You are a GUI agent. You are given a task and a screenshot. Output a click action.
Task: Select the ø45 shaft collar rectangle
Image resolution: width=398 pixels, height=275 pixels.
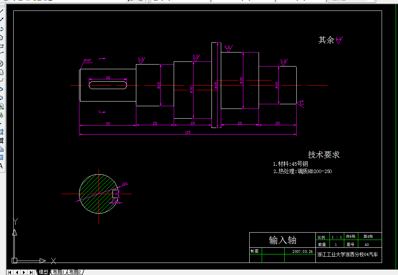point(216,85)
